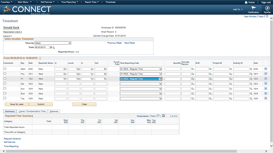The image size is (273, 153).
Task: Add a row after Fri 10/2
Action: [x=266, y=79]
